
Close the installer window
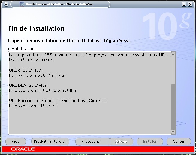coord(190,4)
